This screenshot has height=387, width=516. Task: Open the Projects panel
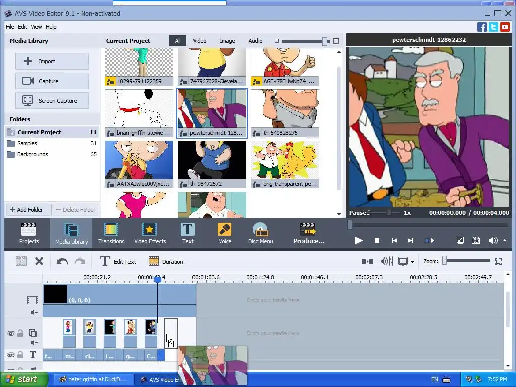tap(29, 233)
